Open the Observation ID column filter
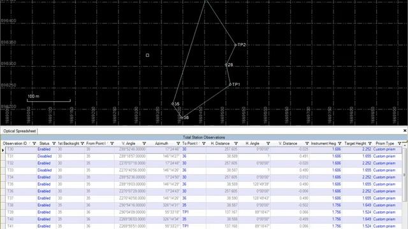The width and height of the screenshot is (408, 229). [34, 144]
